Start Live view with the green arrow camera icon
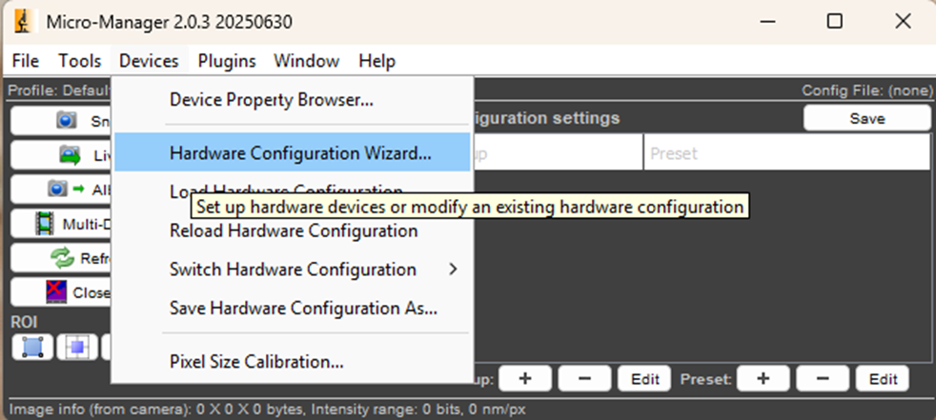 70,155
